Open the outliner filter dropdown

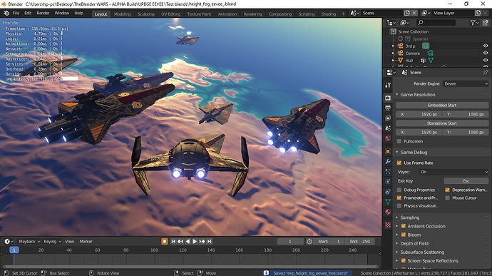pyautogui.click(x=474, y=23)
